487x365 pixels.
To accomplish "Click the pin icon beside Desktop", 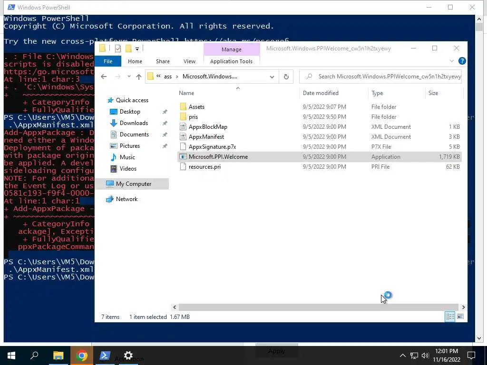I will click(x=165, y=112).
